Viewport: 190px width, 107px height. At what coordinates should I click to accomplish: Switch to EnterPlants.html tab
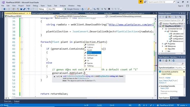[x=91, y=13]
